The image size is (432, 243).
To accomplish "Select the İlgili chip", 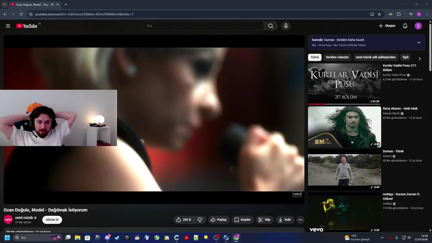I will pos(405,57).
